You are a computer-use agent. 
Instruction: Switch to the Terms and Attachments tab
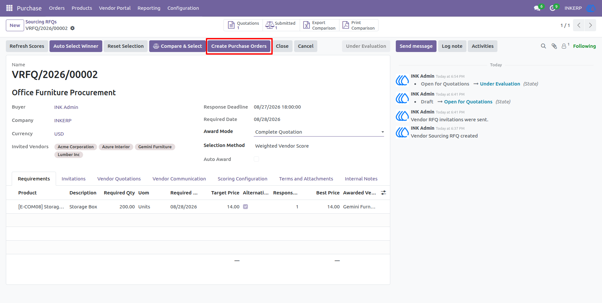pyautogui.click(x=306, y=179)
